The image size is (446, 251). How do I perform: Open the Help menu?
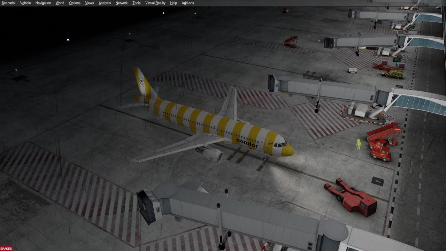click(x=174, y=3)
